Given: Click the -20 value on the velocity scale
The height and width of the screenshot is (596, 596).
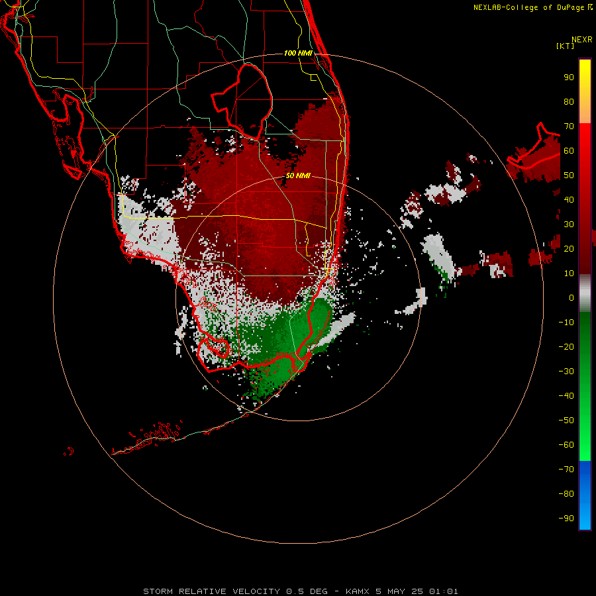Looking at the screenshot, I should [566, 346].
